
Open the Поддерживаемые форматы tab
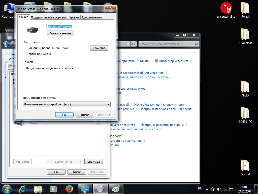tap(49, 17)
